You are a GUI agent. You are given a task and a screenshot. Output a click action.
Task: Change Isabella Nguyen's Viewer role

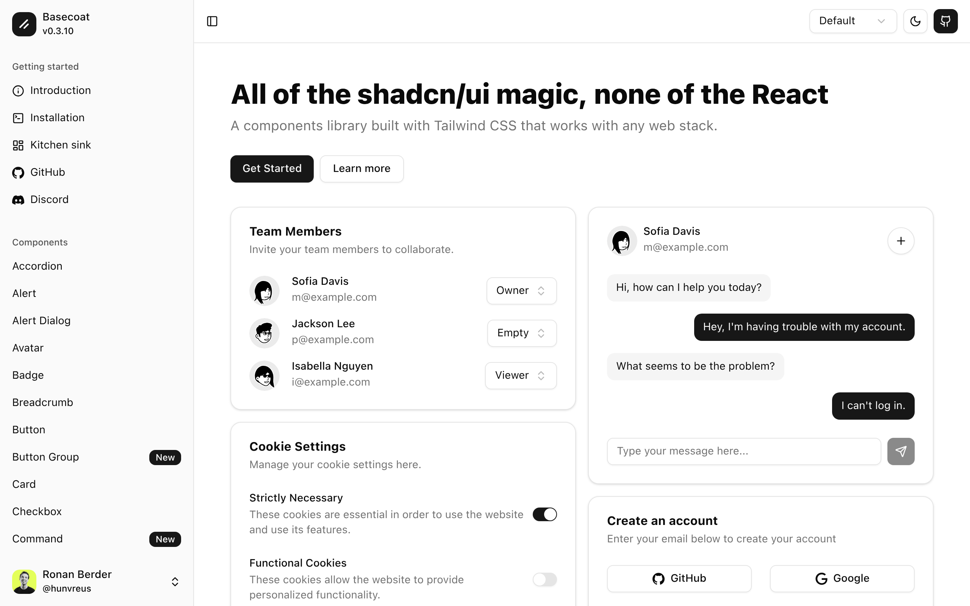(520, 376)
